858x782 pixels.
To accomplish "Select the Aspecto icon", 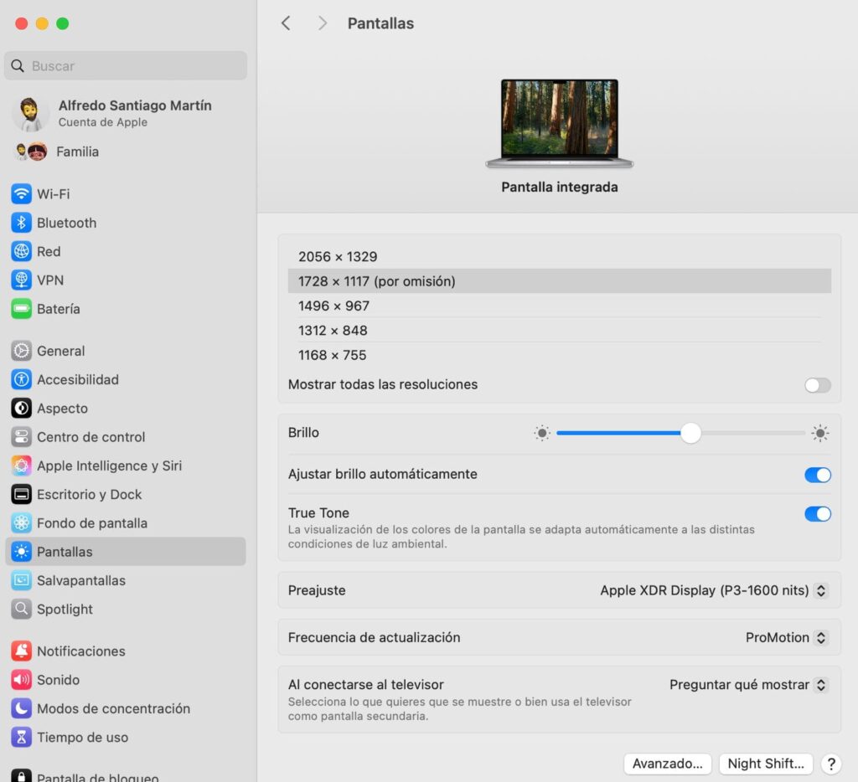I will pos(21,408).
